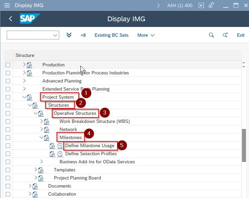
Task: Open documentation icon for Project System
Action: pos(30,97)
